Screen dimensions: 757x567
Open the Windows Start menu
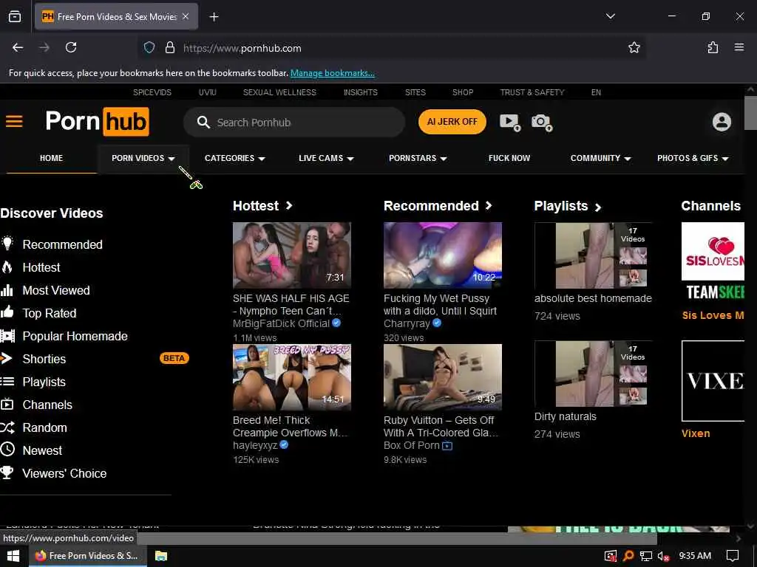(x=13, y=556)
